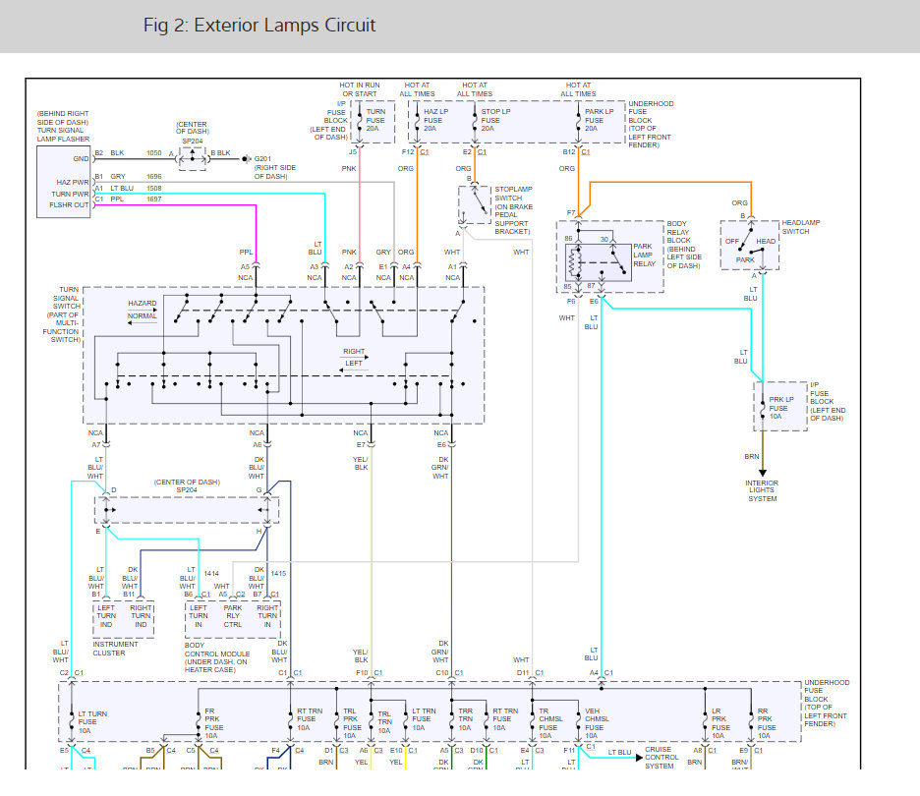Viewport: 920px width, 796px height.
Task: Click the "LR PRK FUSE 10A" label
Action: pyautogui.click(x=720, y=723)
